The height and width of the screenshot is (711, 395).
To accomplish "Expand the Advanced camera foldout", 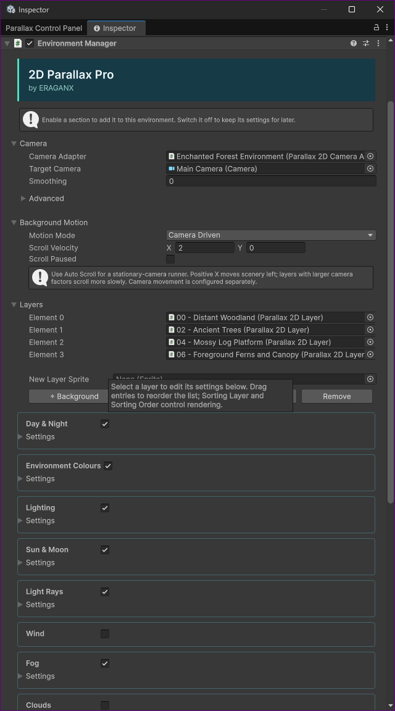I will coord(23,199).
